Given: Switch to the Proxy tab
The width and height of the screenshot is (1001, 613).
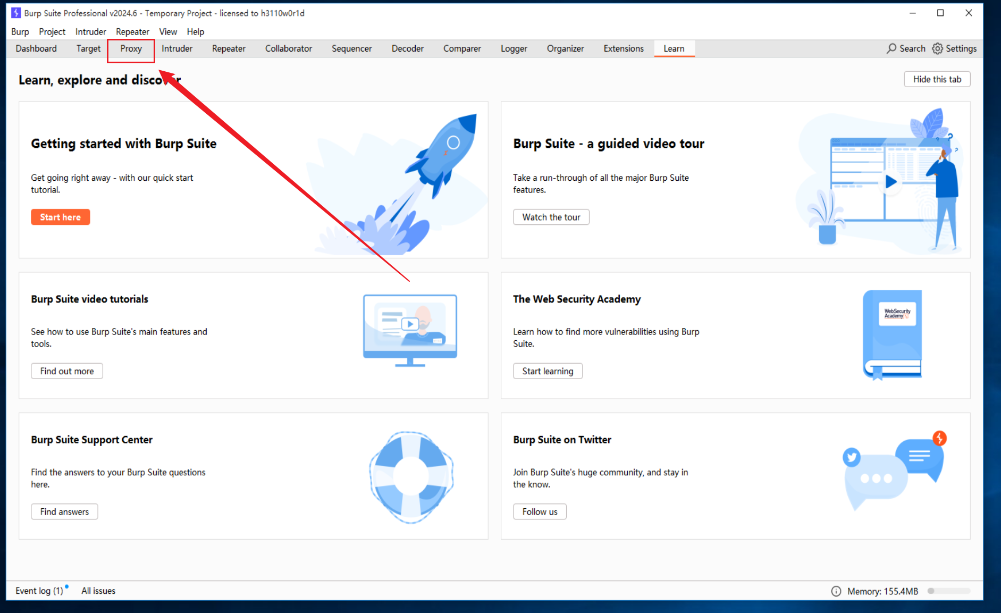Looking at the screenshot, I should pos(131,48).
